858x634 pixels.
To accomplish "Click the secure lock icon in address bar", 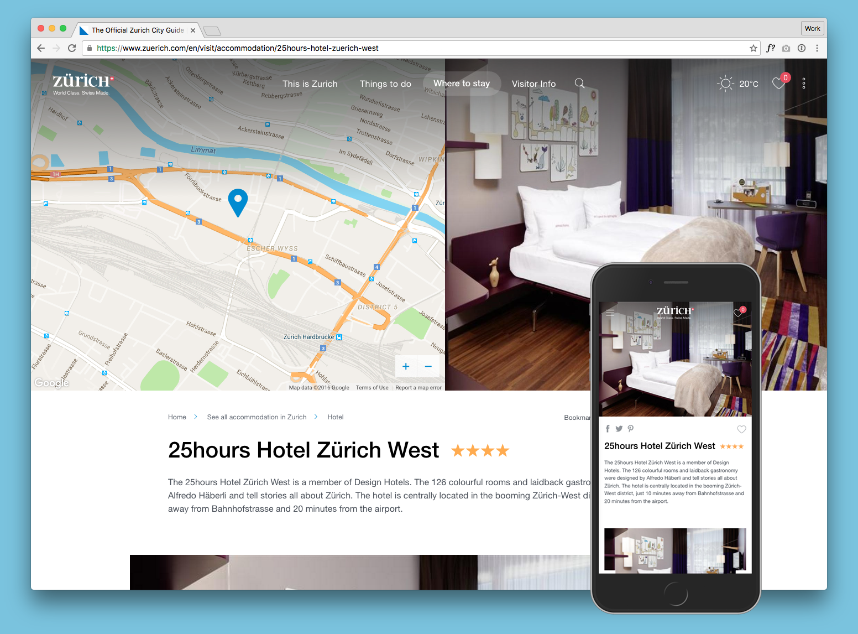I will click(90, 48).
